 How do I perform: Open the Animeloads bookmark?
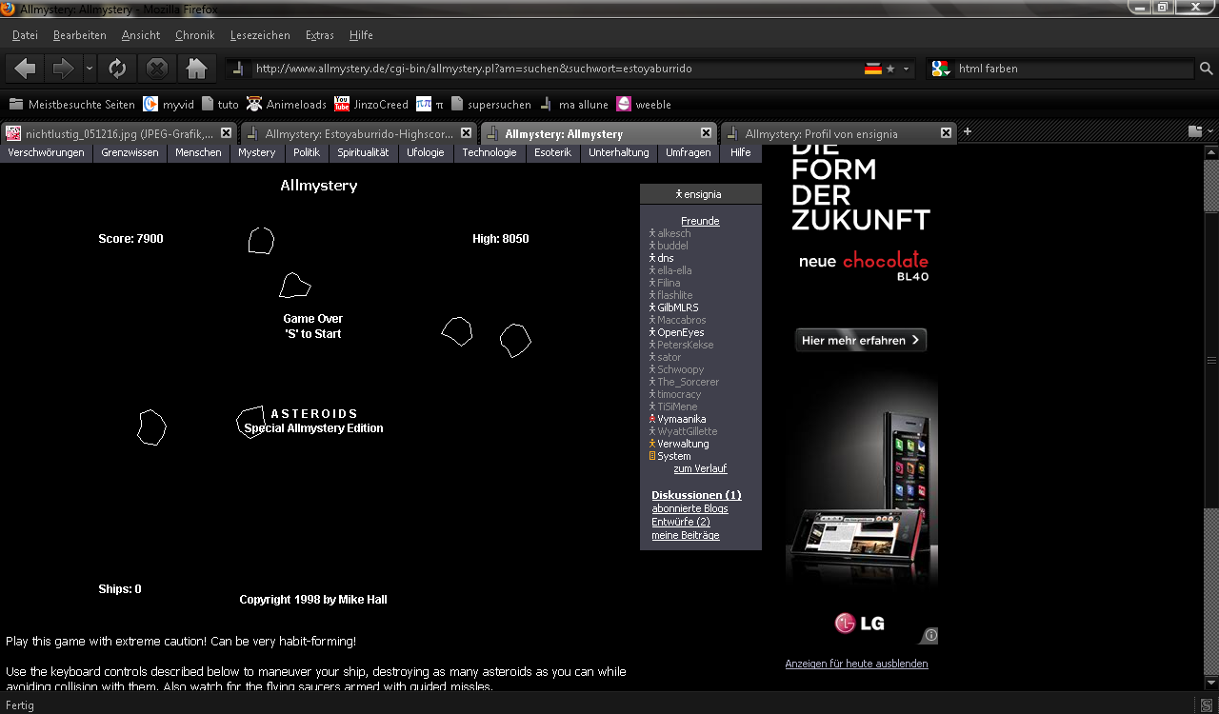pyautogui.click(x=287, y=105)
